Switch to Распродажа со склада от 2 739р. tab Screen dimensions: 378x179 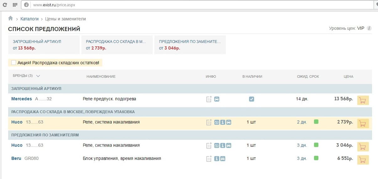pos(117,45)
